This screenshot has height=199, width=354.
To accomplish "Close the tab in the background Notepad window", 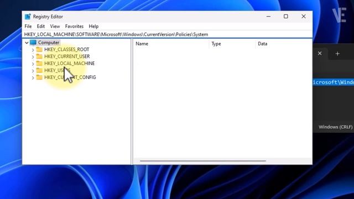I will click(x=320, y=54).
